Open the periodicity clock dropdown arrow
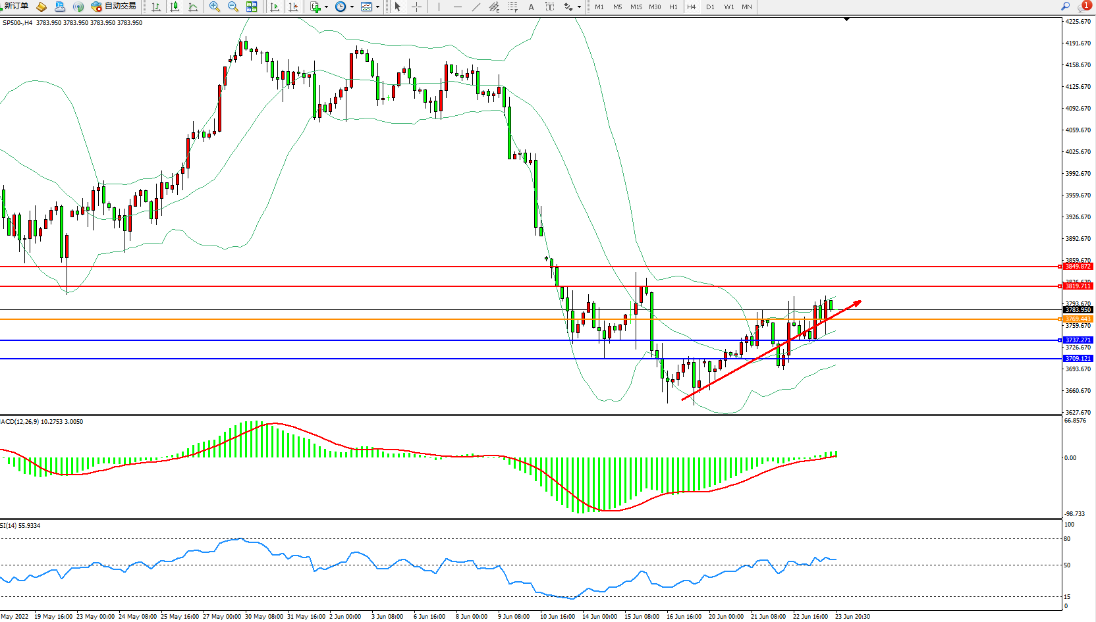Image resolution: width=1096 pixels, height=622 pixels. click(x=352, y=7)
